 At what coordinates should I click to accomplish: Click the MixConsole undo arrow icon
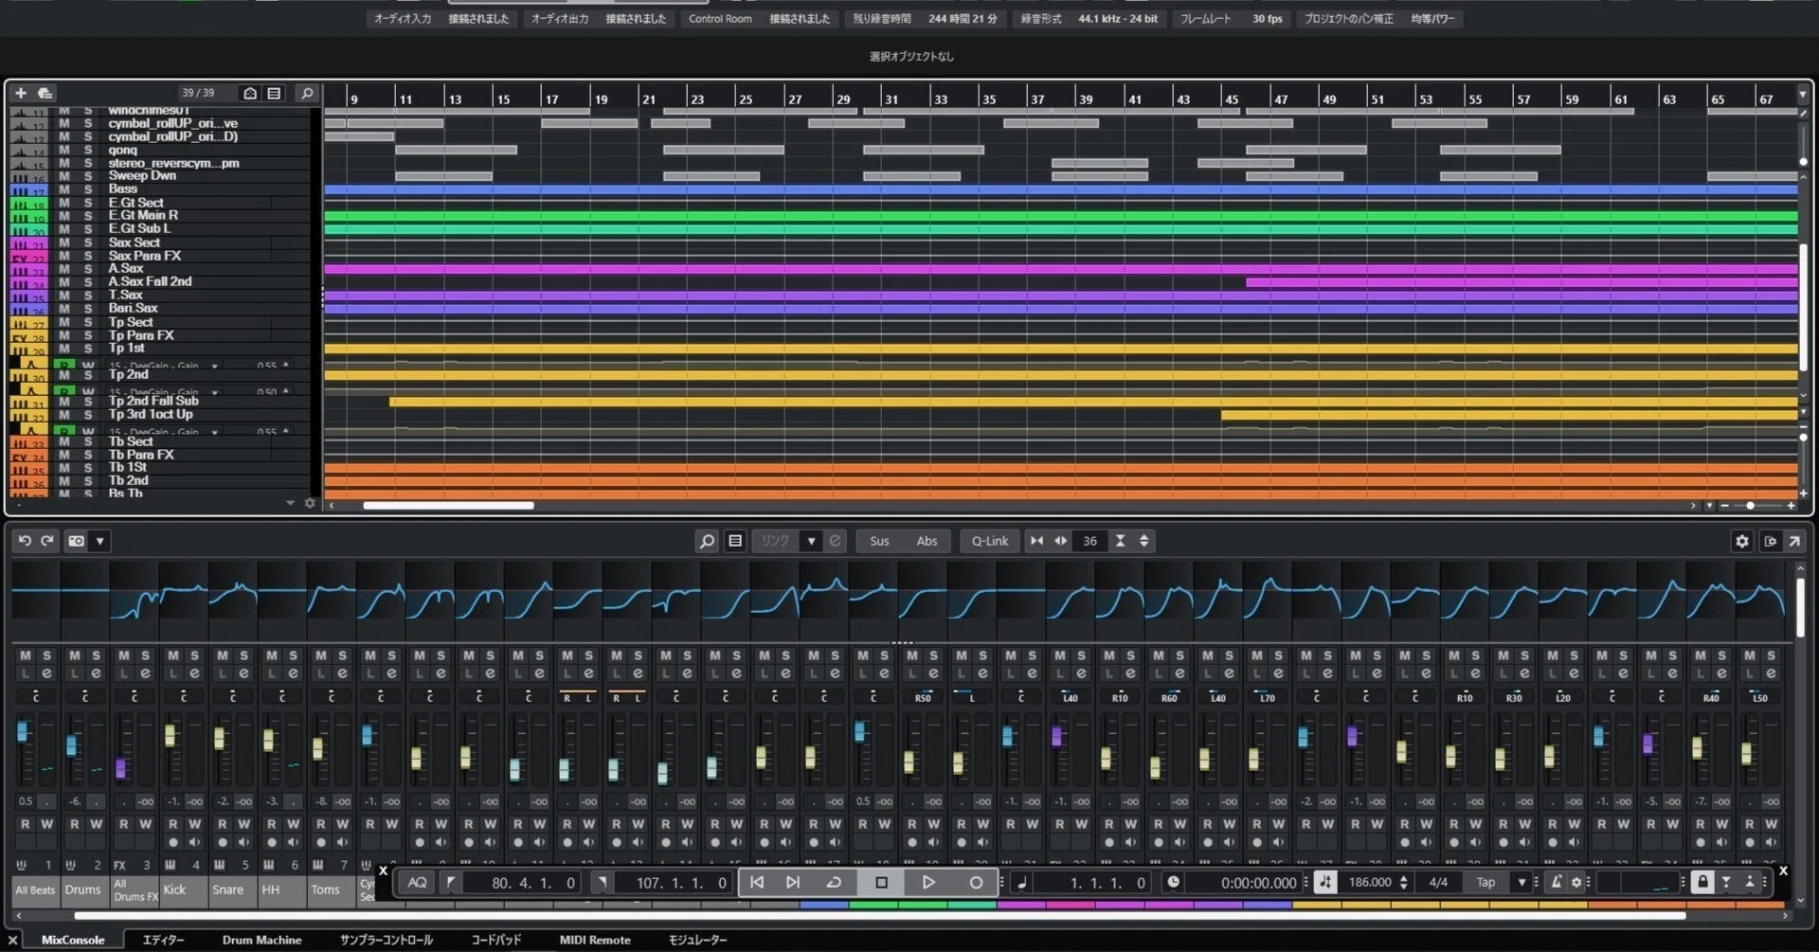(x=25, y=541)
